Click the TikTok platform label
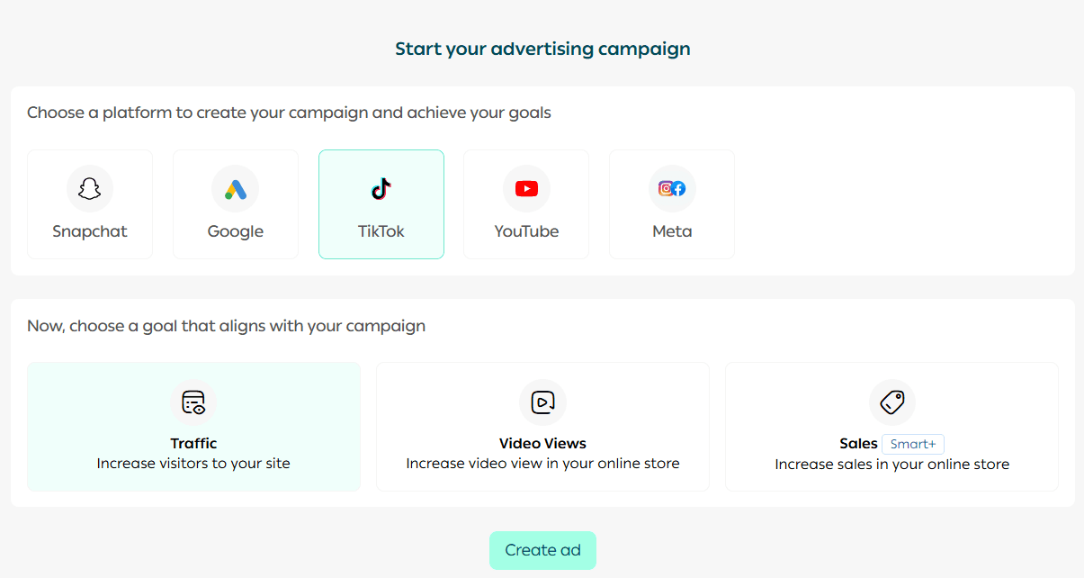This screenshot has height=578, width=1084. tap(381, 231)
